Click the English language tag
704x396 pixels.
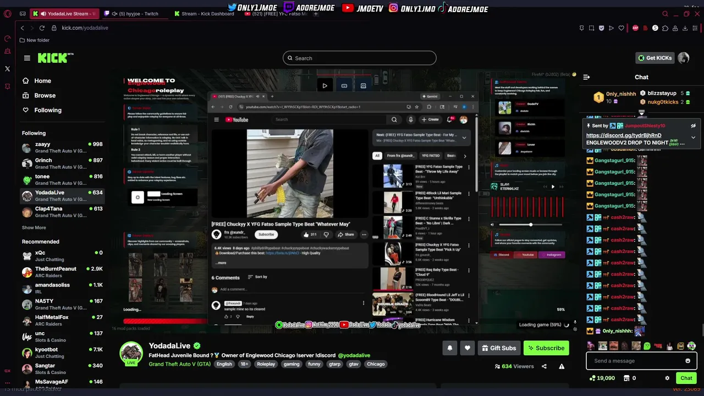(224, 364)
